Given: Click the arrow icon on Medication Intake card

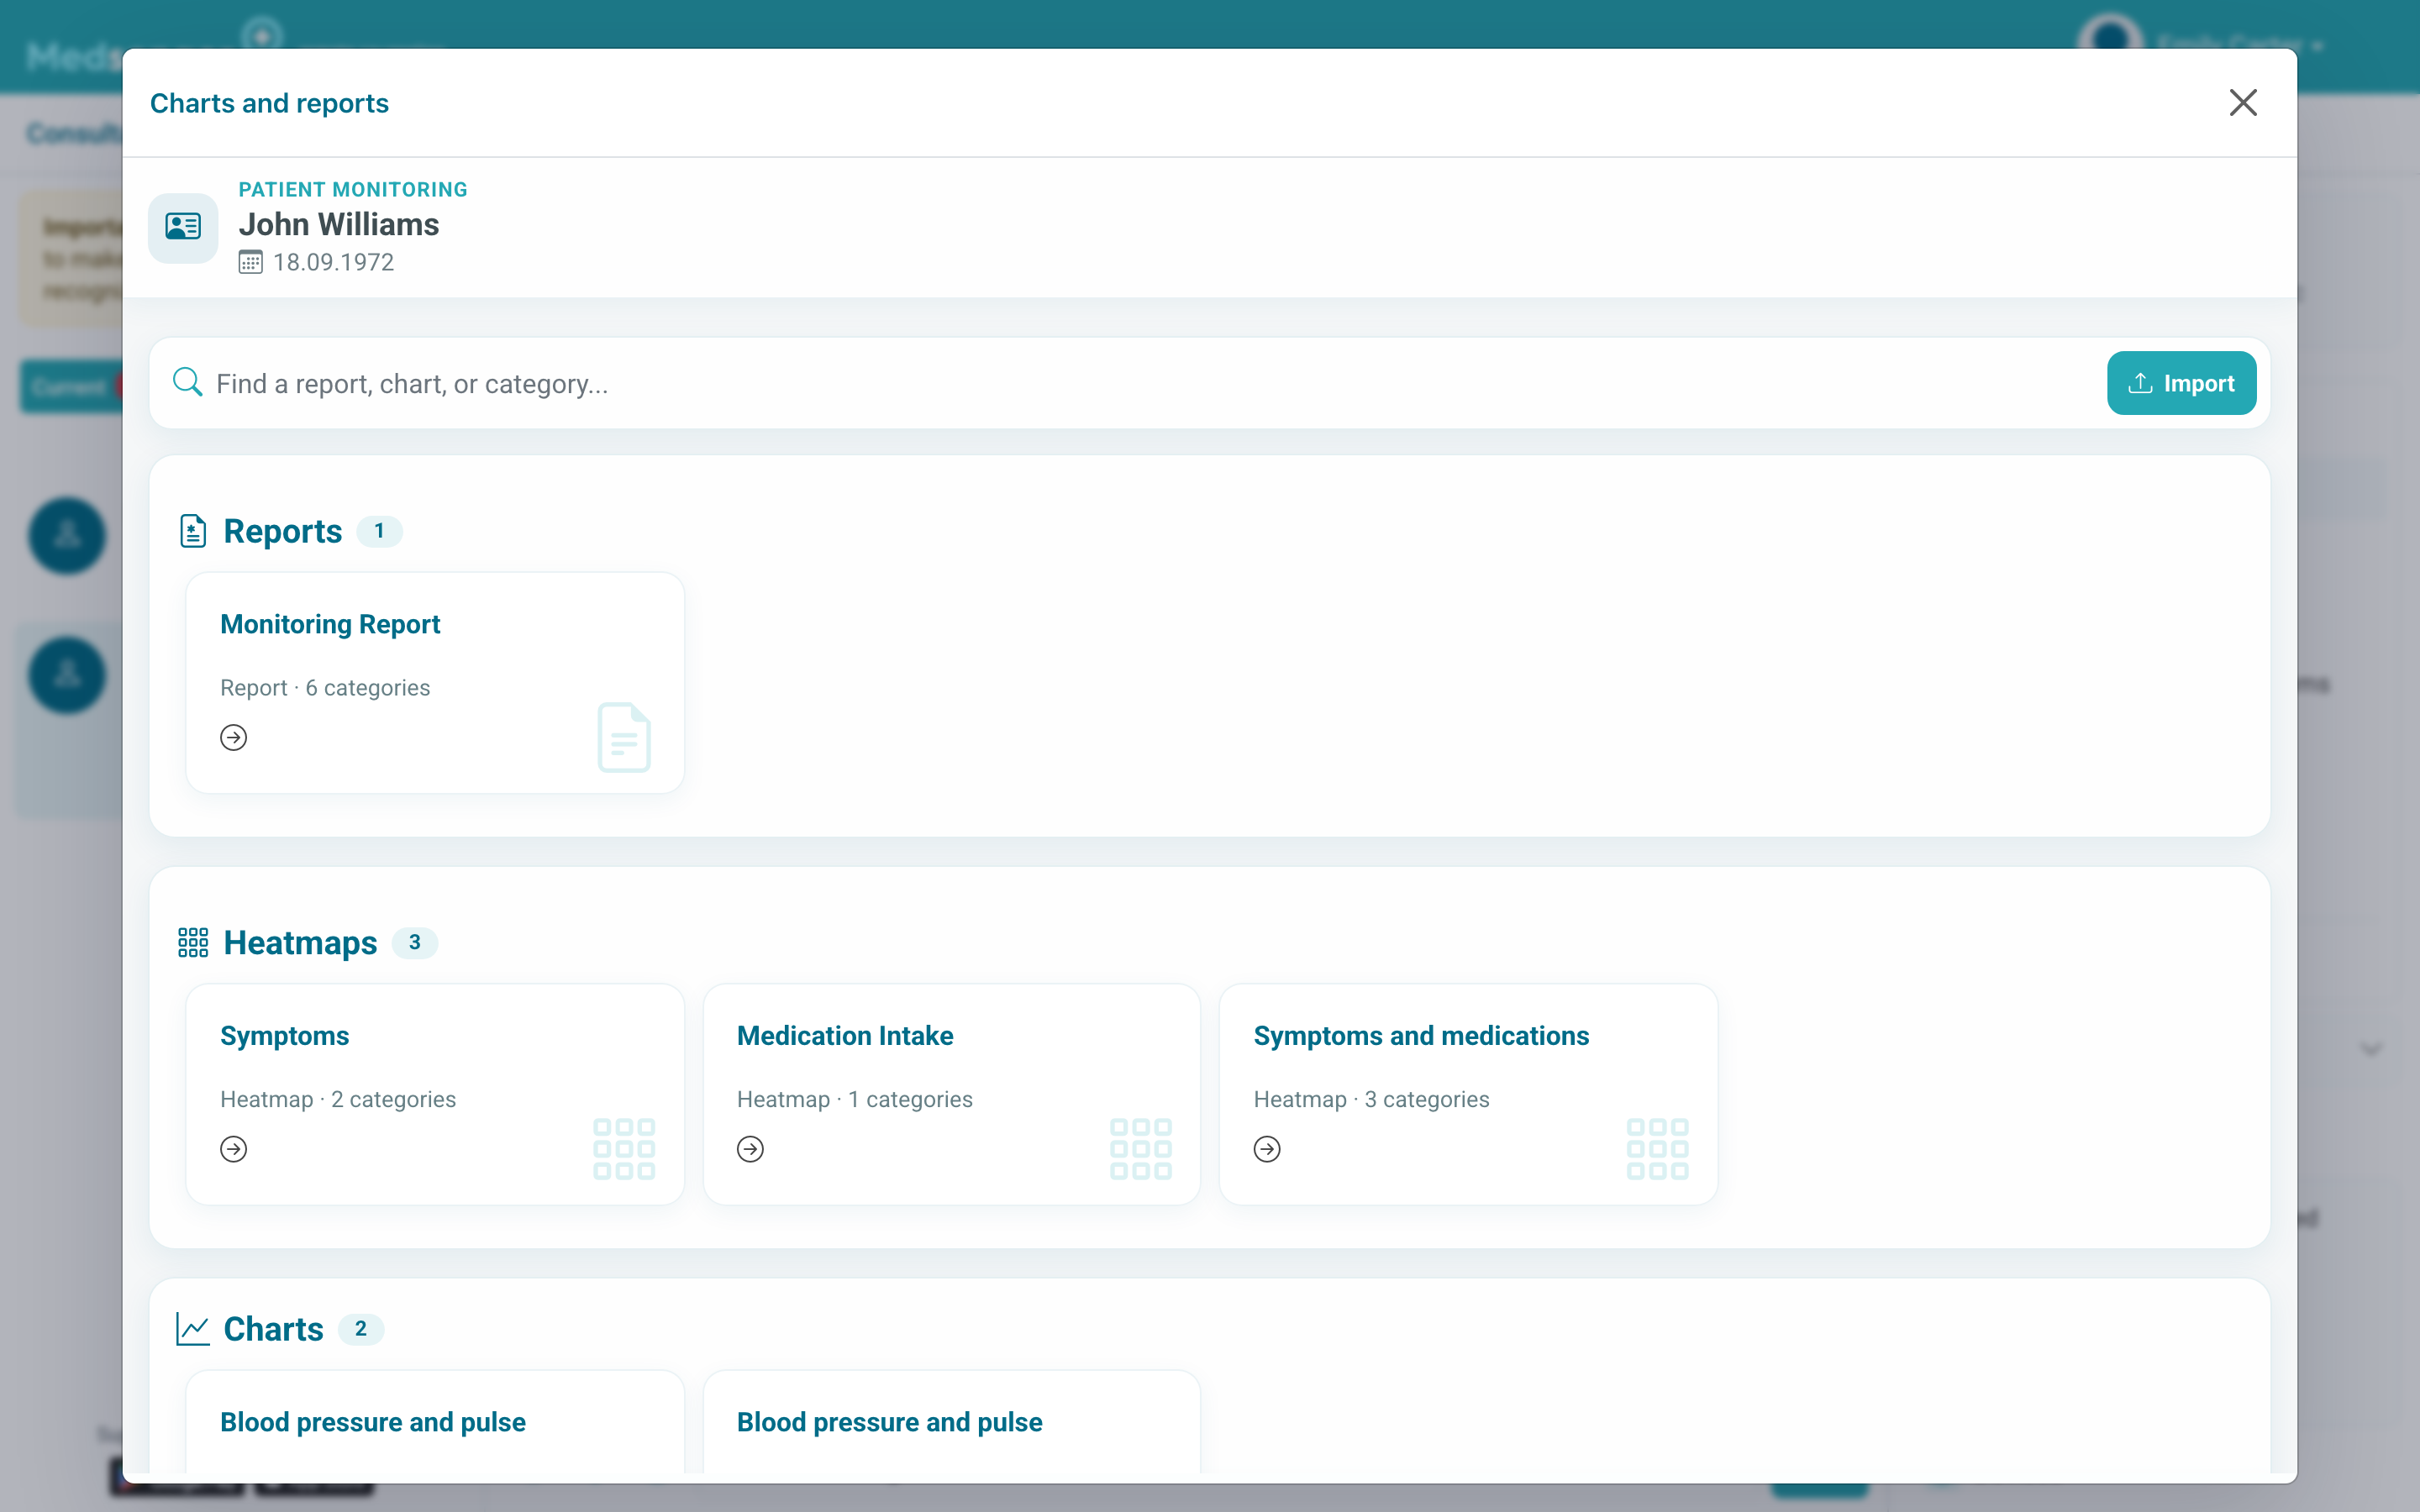Looking at the screenshot, I should pyautogui.click(x=751, y=1149).
